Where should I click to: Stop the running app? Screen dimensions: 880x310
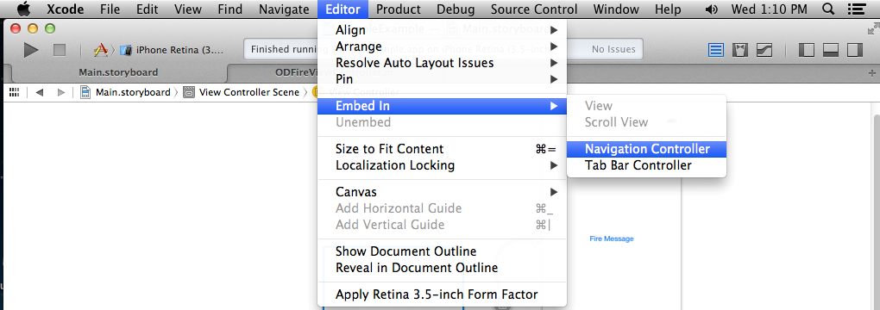point(60,50)
